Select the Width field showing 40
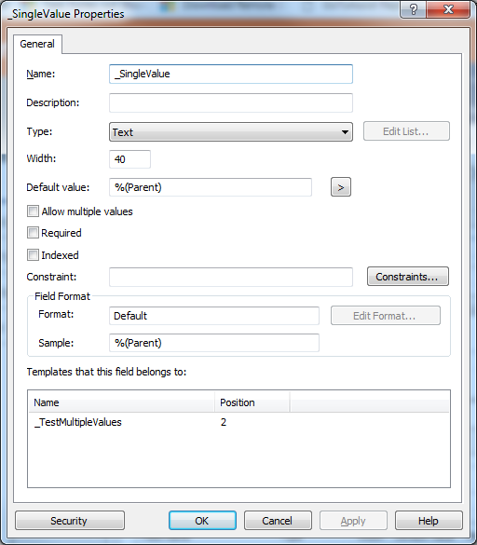 [129, 159]
